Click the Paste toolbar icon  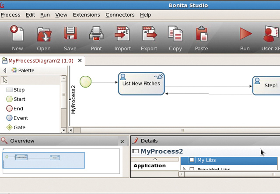tap(202, 33)
